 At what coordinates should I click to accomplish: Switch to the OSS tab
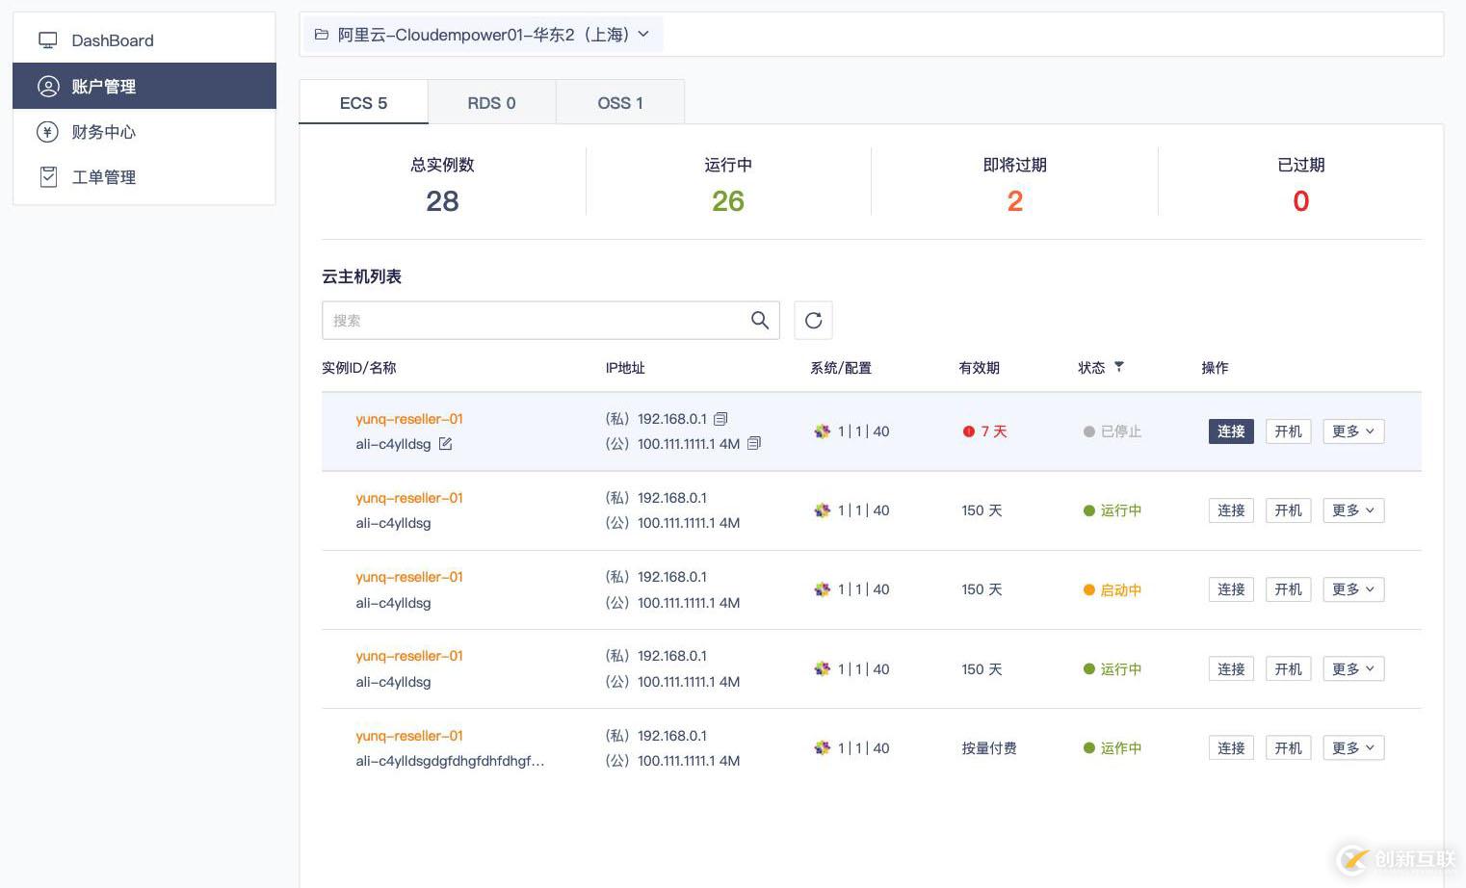click(x=619, y=102)
